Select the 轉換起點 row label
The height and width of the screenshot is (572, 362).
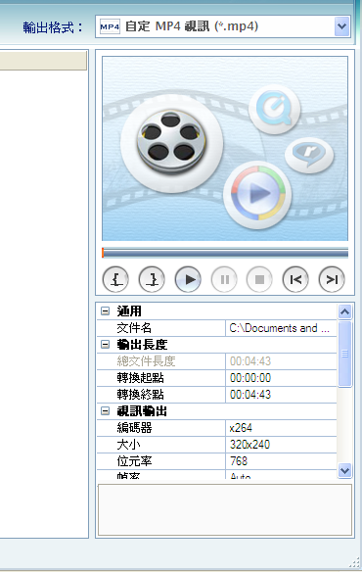(x=140, y=378)
